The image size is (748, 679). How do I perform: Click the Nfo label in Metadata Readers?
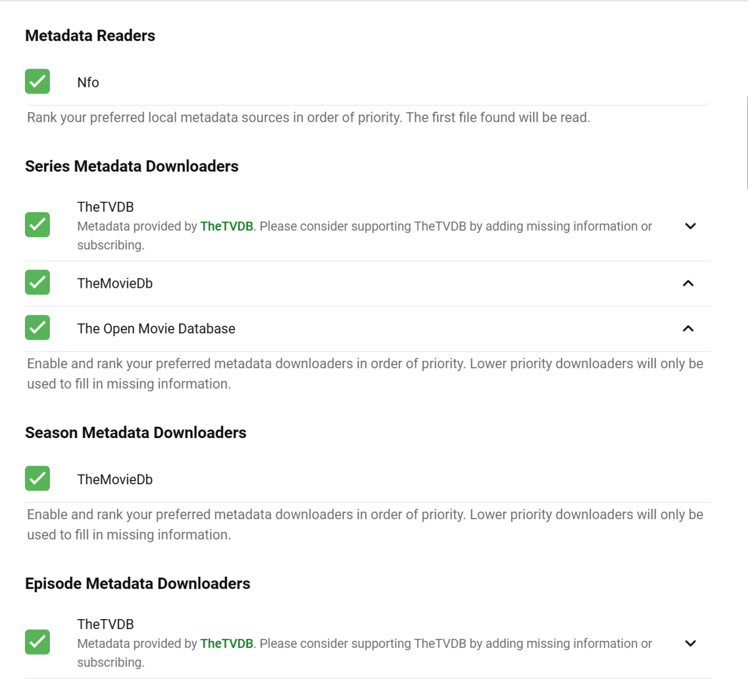[x=88, y=82]
